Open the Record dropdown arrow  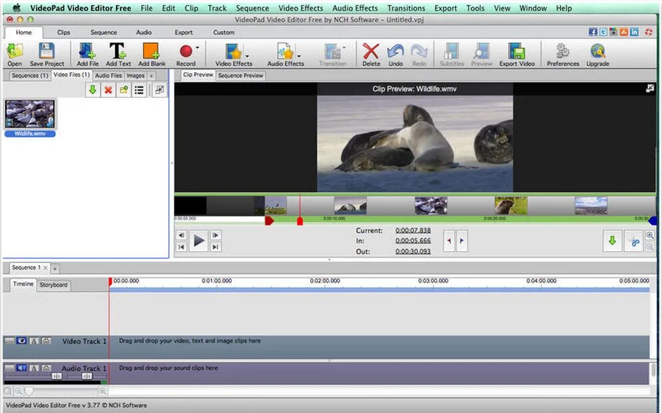[197, 48]
